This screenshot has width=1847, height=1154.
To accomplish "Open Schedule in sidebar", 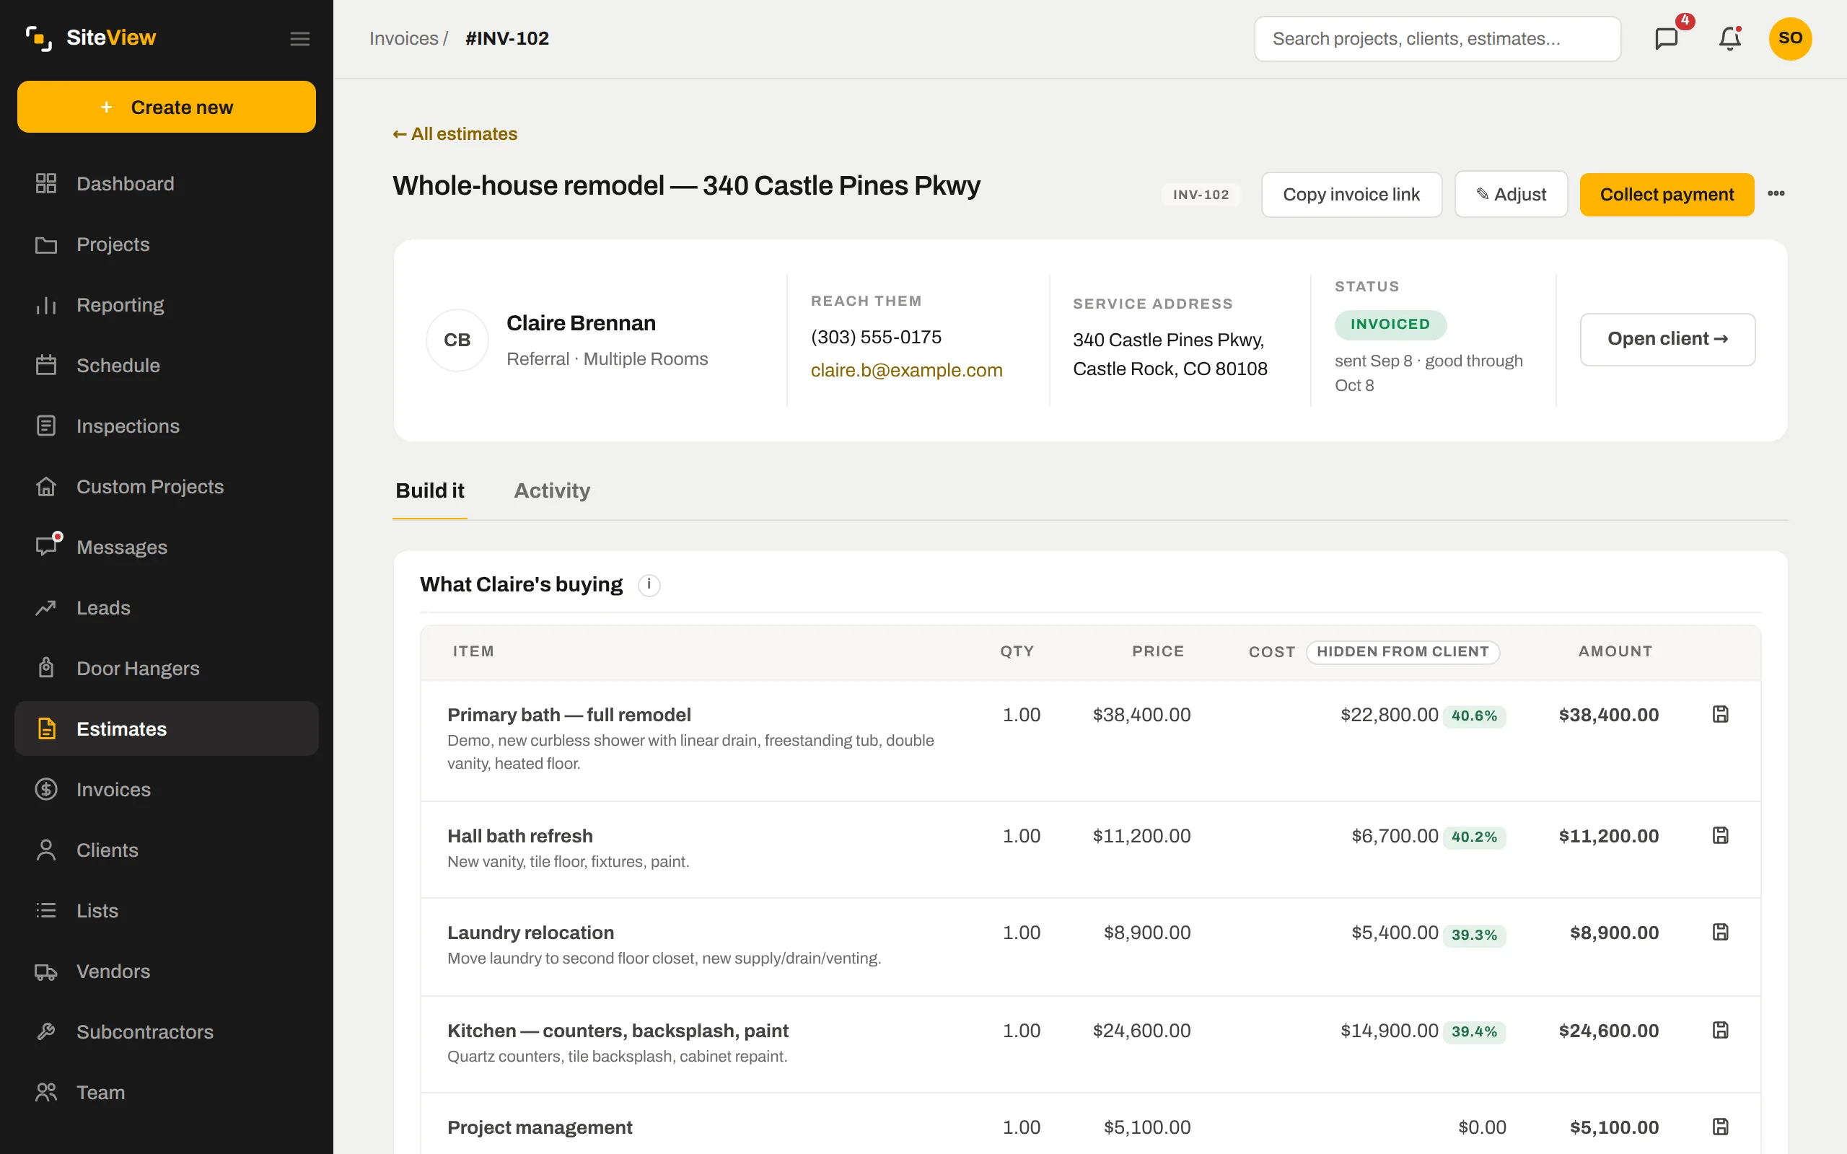I will coord(167,365).
